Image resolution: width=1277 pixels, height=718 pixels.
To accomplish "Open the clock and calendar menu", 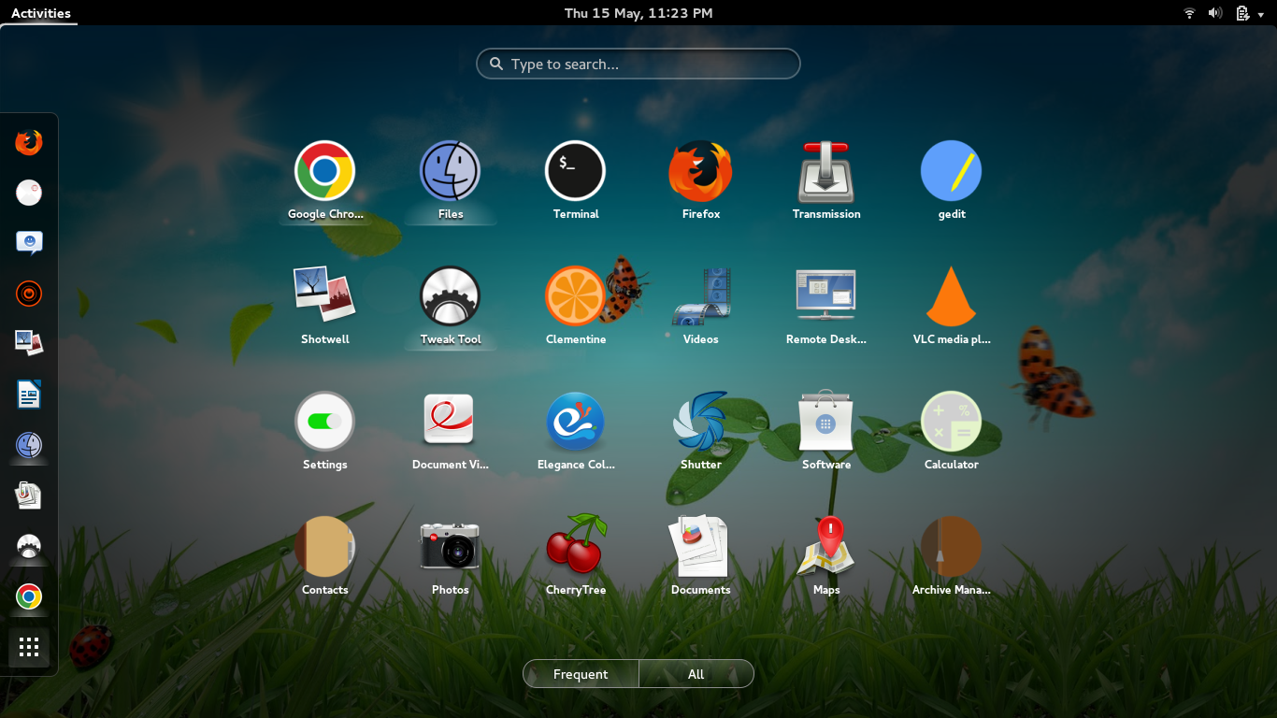I will coord(638,13).
